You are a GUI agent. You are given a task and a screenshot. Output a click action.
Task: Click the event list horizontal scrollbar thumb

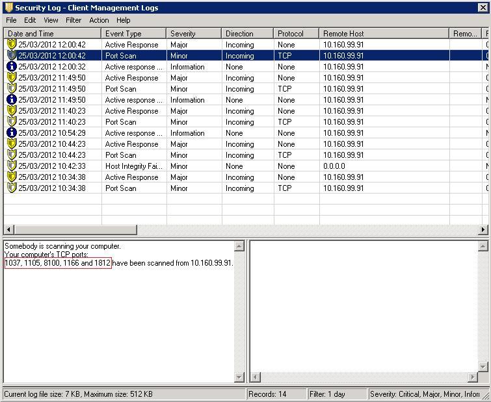point(75,230)
